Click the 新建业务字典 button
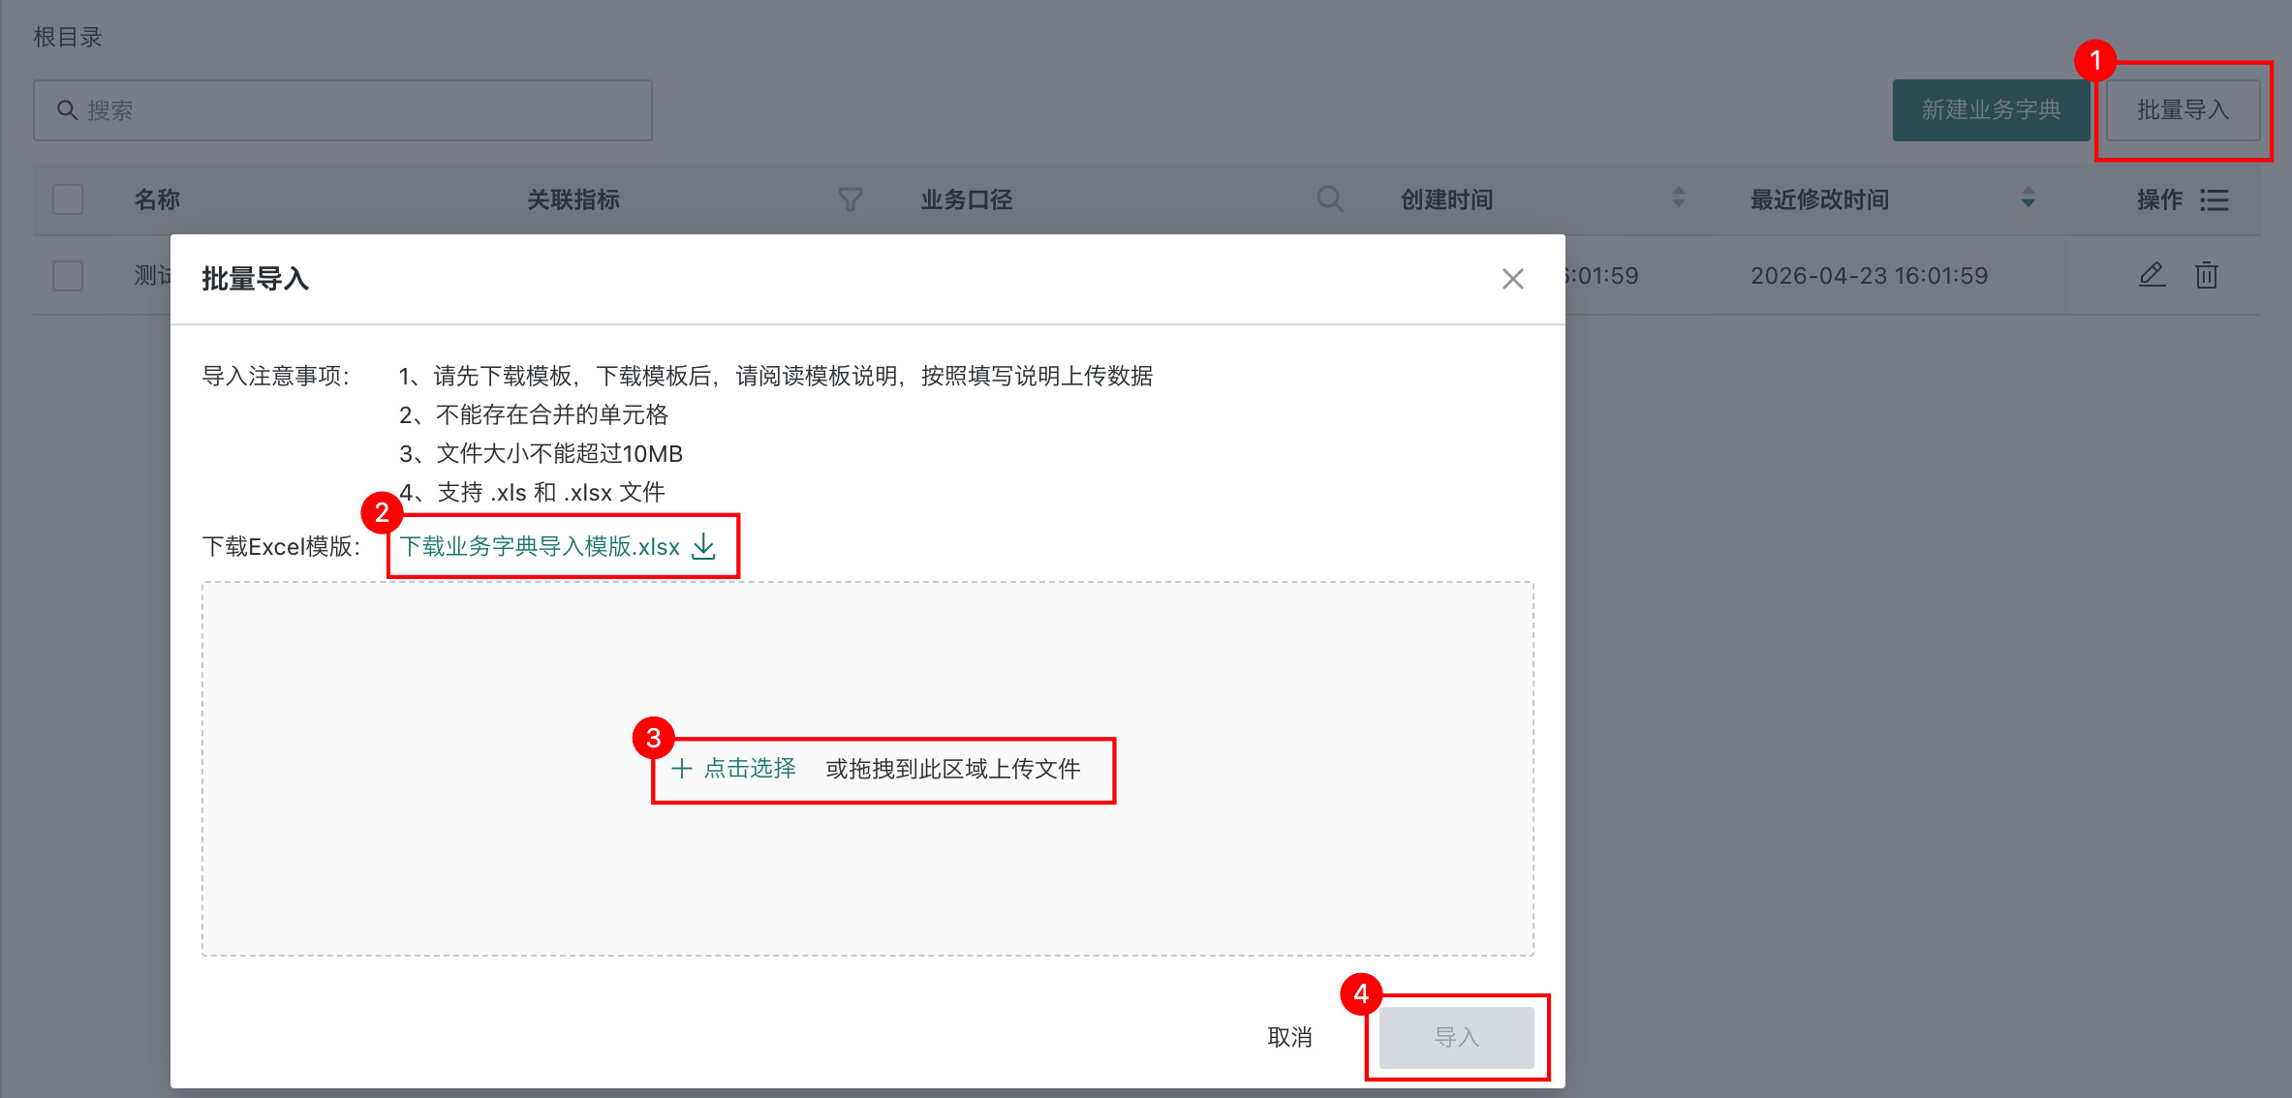The width and height of the screenshot is (2292, 1098). (x=1991, y=110)
